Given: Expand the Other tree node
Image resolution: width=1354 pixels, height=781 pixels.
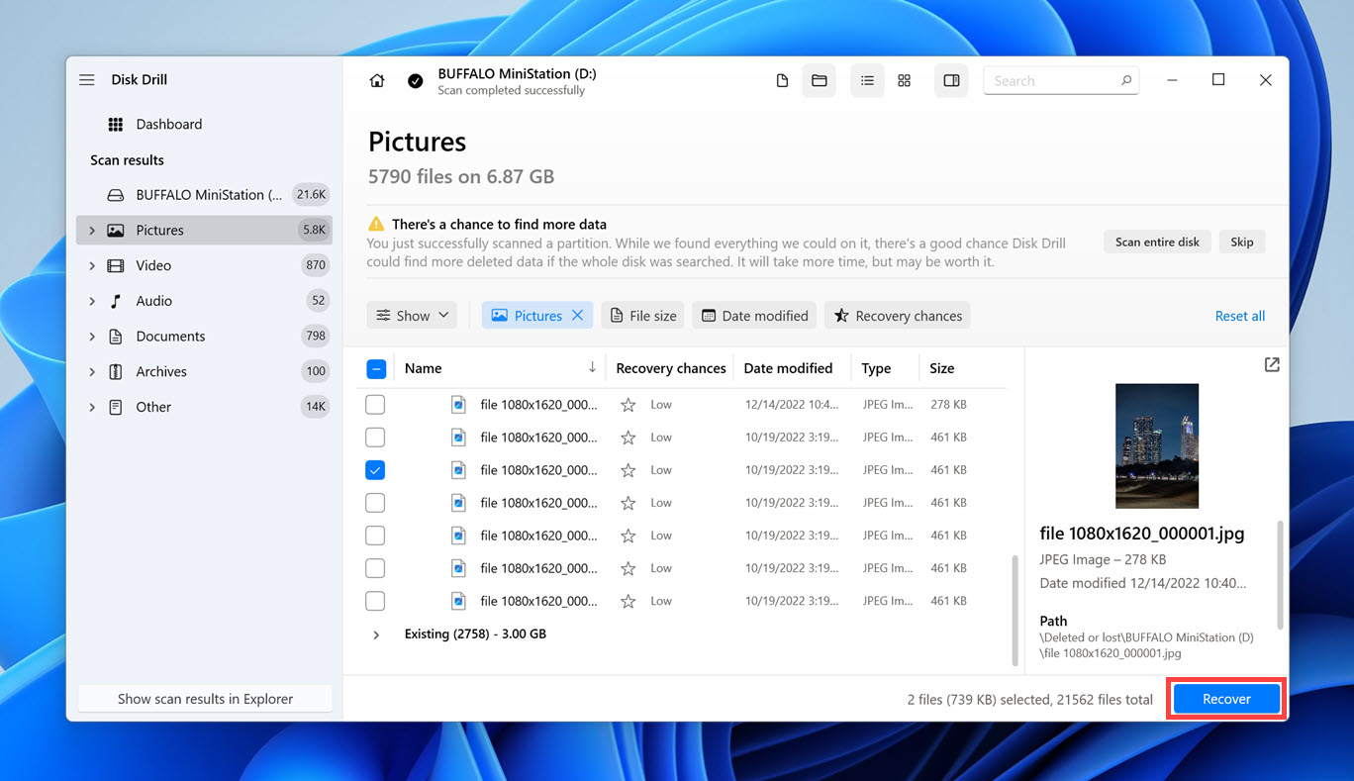Looking at the screenshot, I should pos(92,407).
